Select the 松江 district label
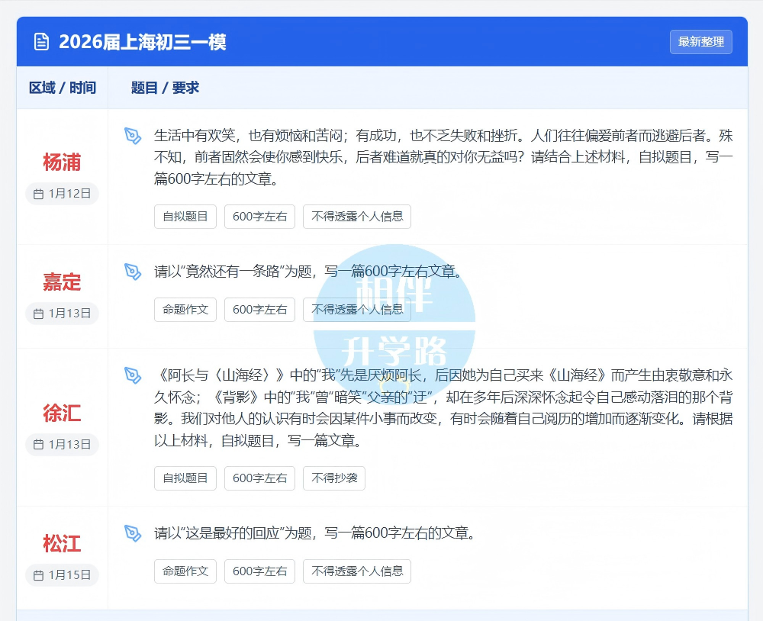 pyautogui.click(x=60, y=543)
